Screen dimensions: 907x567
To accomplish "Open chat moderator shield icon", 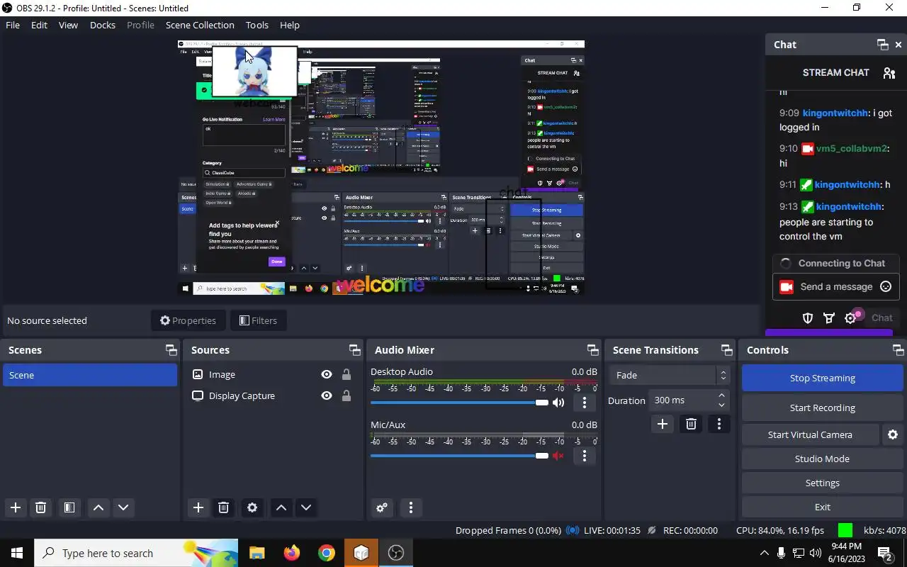I will point(807,318).
